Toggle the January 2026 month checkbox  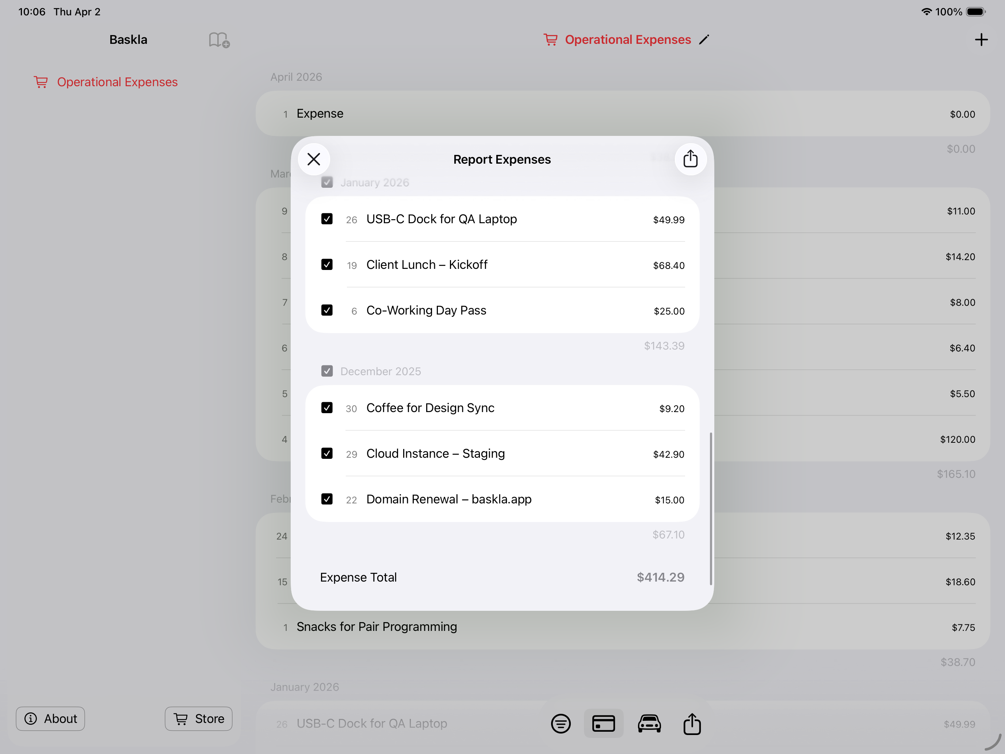(327, 182)
